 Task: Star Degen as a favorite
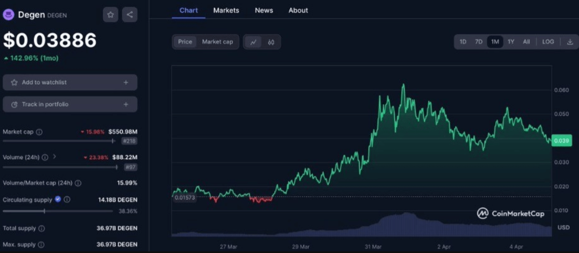point(110,15)
